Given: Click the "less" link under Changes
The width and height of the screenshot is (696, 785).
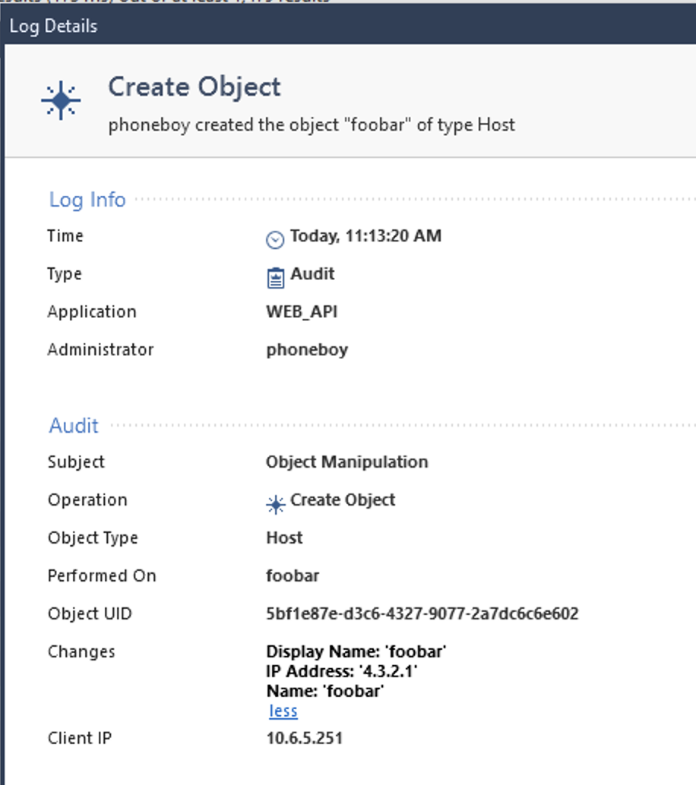Looking at the screenshot, I should point(282,711).
